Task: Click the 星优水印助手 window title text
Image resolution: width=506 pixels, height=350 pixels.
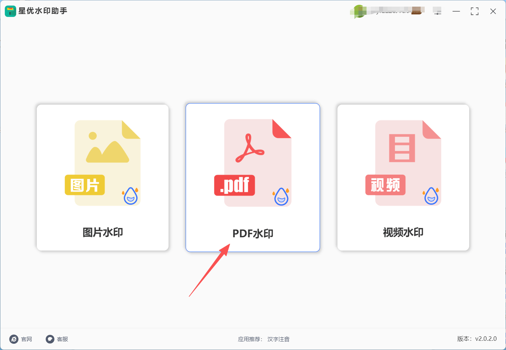Action: 43,11
